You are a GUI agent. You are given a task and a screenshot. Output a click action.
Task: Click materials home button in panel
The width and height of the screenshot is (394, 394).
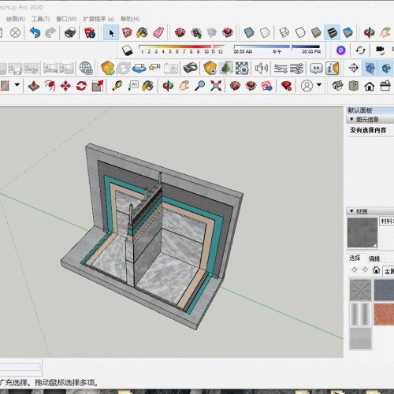[x=376, y=269]
